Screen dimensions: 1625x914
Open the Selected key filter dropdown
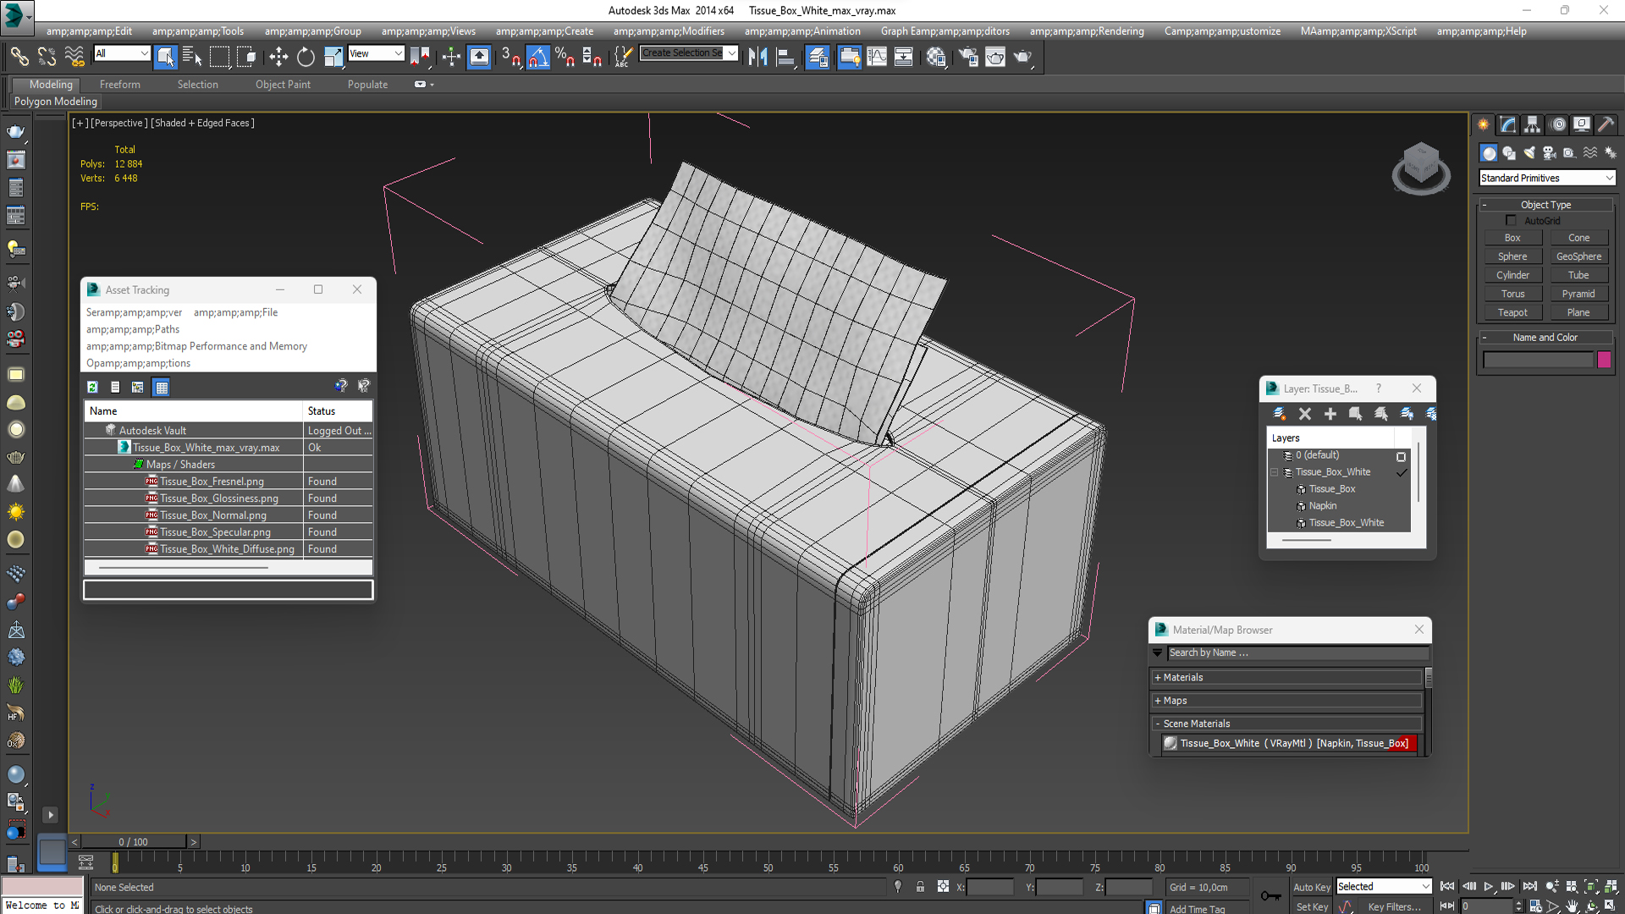tap(1384, 886)
